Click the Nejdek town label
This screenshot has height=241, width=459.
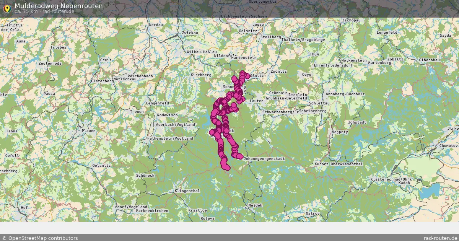pos(256,205)
